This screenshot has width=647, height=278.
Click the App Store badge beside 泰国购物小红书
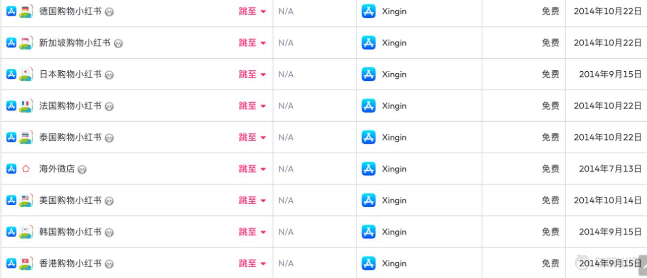[x=11, y=137]
